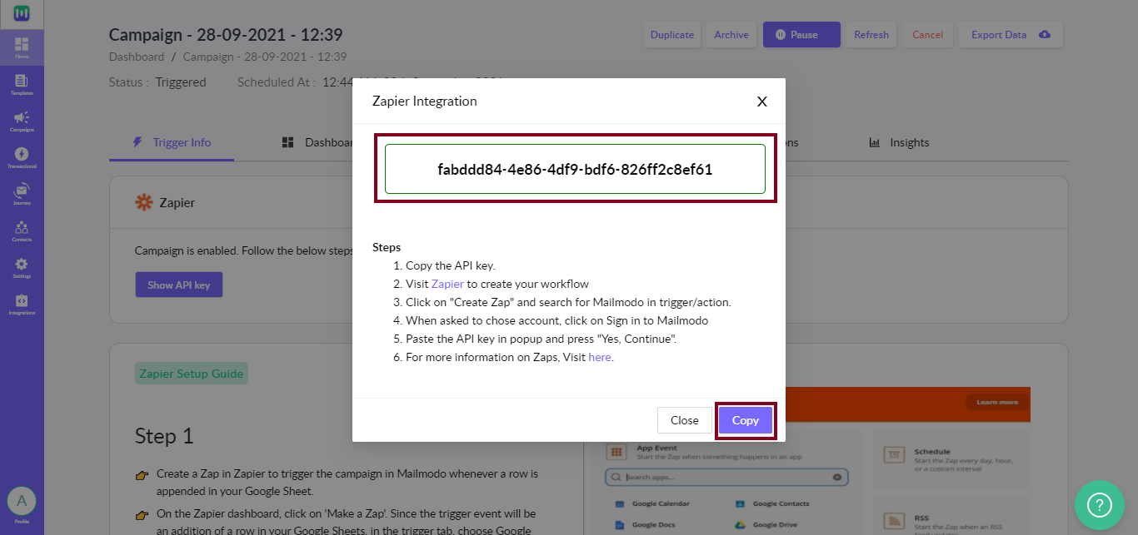Switch to the Dashboard tab
1138x535 pixels.
pos(319,142)
